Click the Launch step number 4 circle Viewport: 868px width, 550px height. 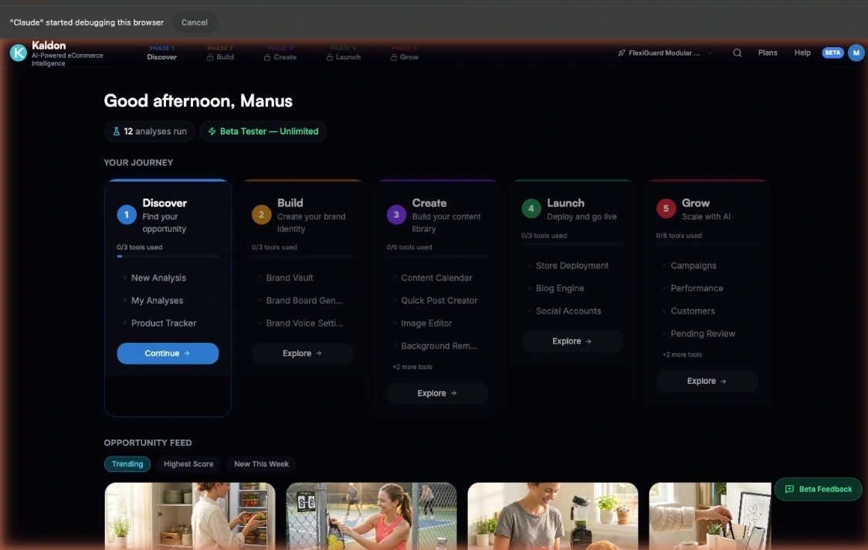(531, 209)
